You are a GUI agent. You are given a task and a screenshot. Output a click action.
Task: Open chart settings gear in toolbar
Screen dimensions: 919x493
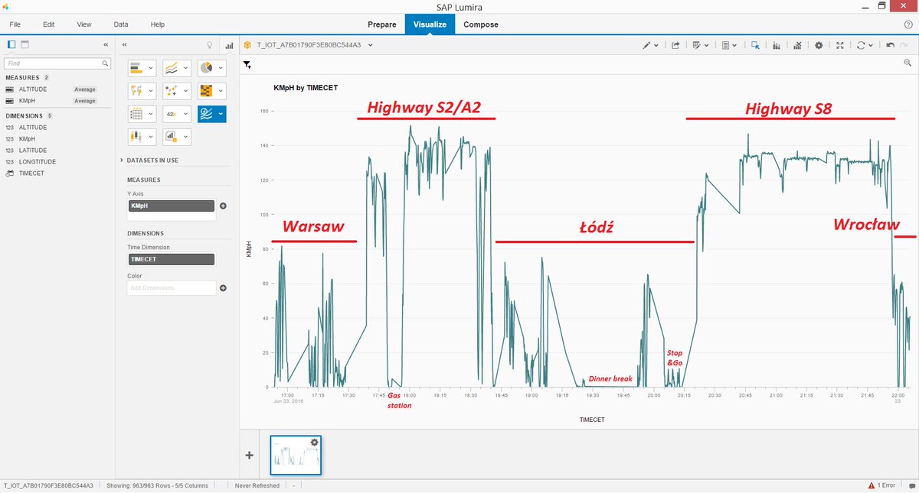click(x=819, y=45)
